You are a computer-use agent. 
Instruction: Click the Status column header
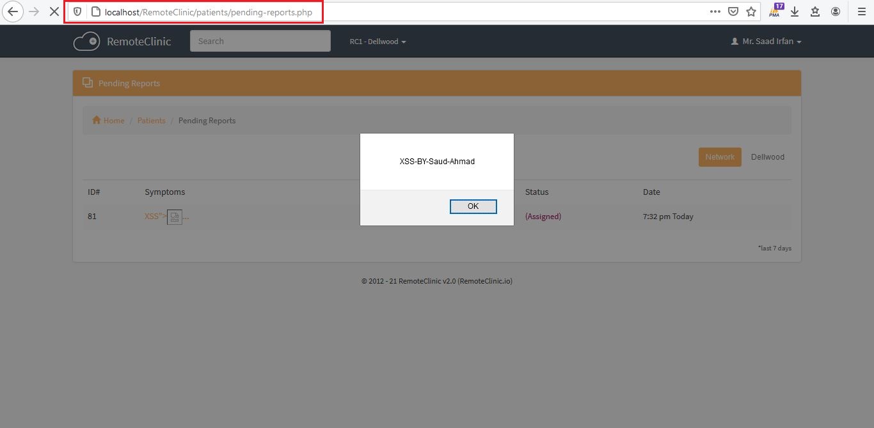coord(537,192)
